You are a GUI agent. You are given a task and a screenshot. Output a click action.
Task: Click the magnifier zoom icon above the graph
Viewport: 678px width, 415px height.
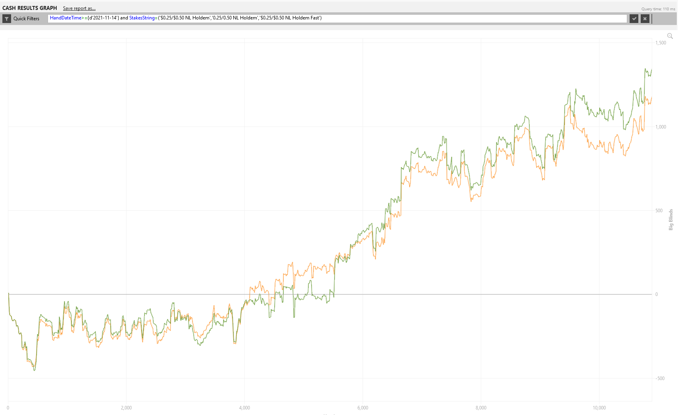670,36
